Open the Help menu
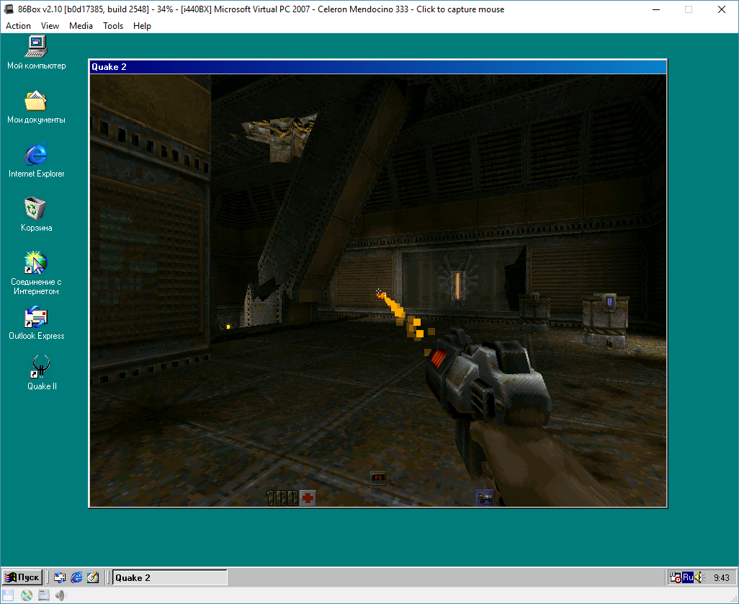The height and width of the screenshot is (604, 739). click(142, 26)
